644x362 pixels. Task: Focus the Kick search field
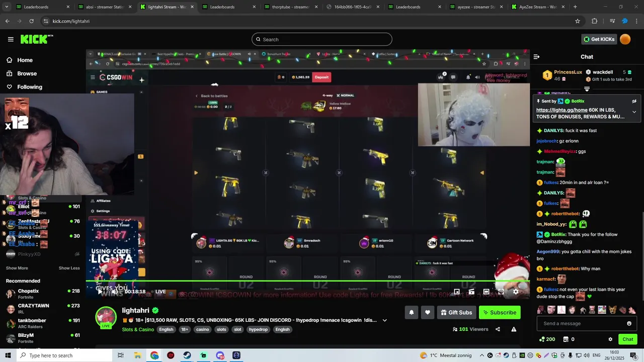(322, 39)
